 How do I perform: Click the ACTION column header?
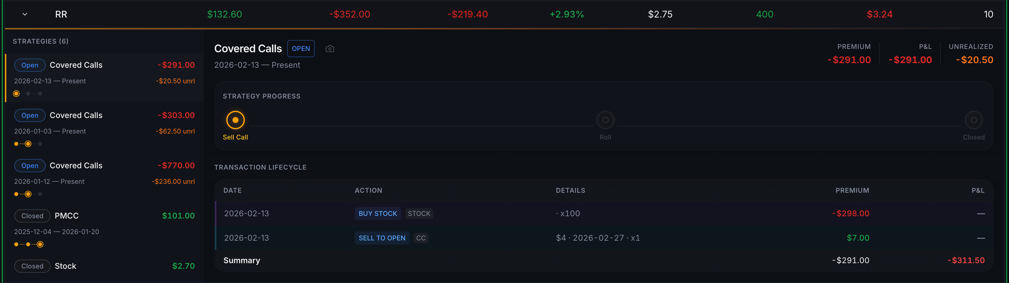point(368,190)
